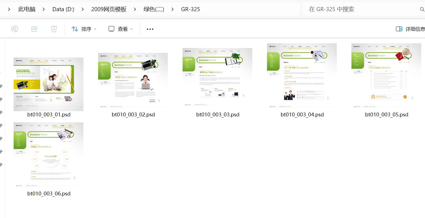Open the Sort (排序) dropdown

click(84, 29)
